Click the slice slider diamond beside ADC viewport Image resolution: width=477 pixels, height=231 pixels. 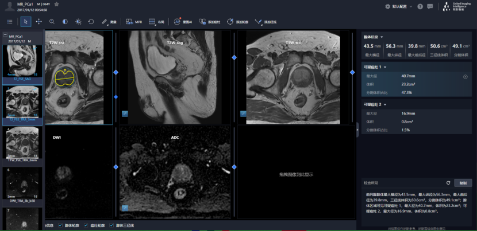[x=234, y=167]
